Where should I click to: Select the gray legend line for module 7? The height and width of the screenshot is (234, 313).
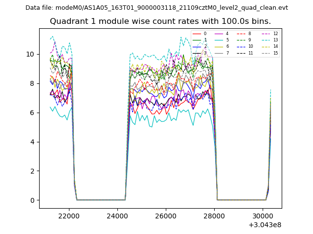click(218, 53)
